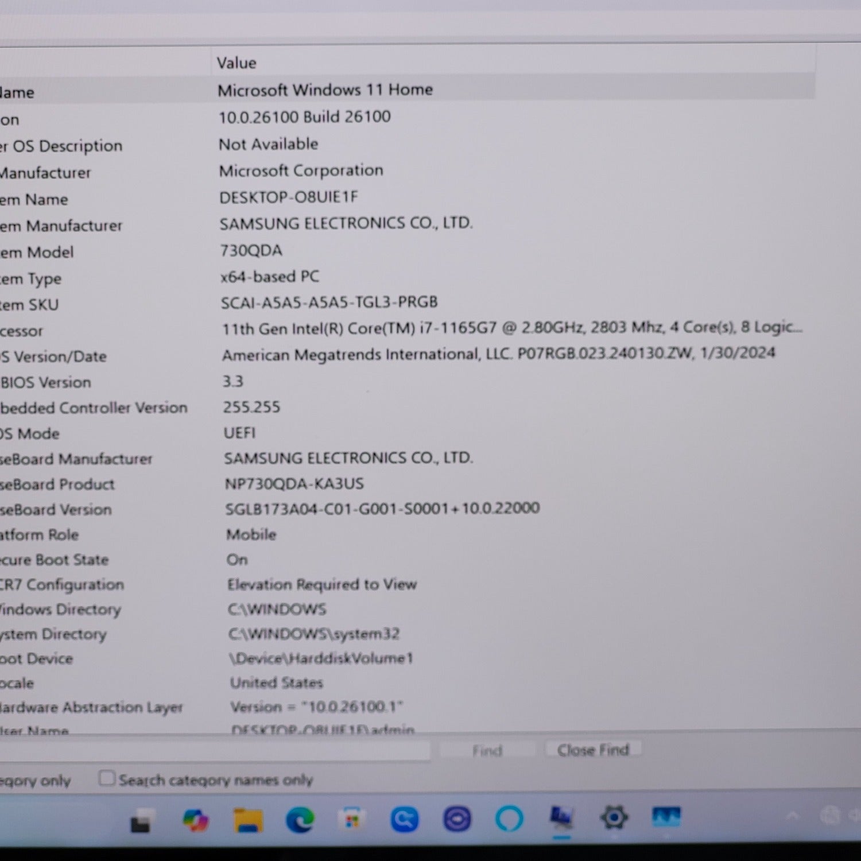Click the Platform Role item label

(39, 535)
